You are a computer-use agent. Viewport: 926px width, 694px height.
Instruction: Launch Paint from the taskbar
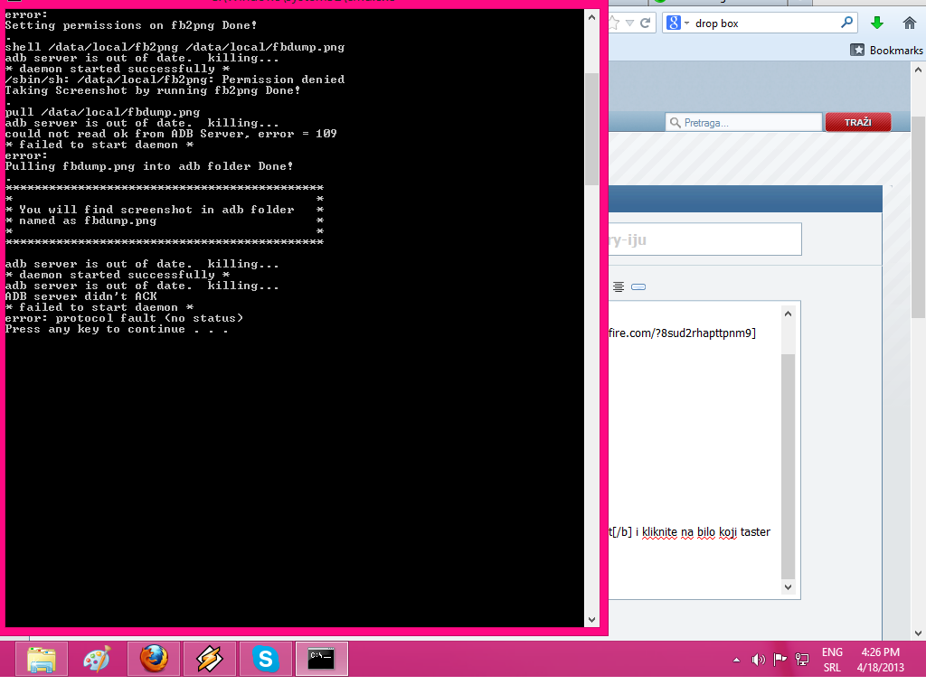coord(97,659)
